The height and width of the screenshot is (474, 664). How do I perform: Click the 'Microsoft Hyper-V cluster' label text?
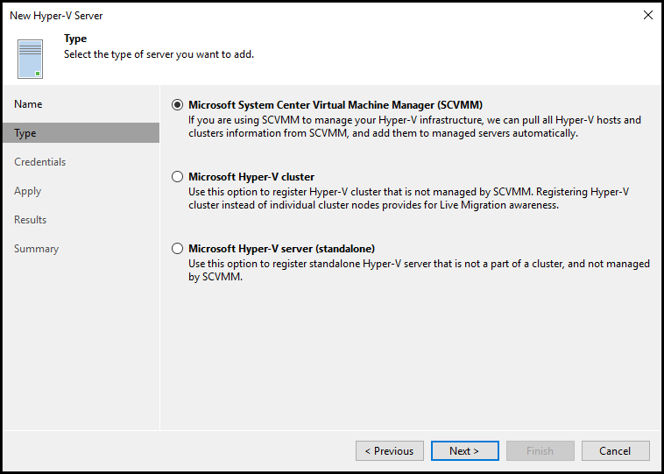(x=251, y=177)
